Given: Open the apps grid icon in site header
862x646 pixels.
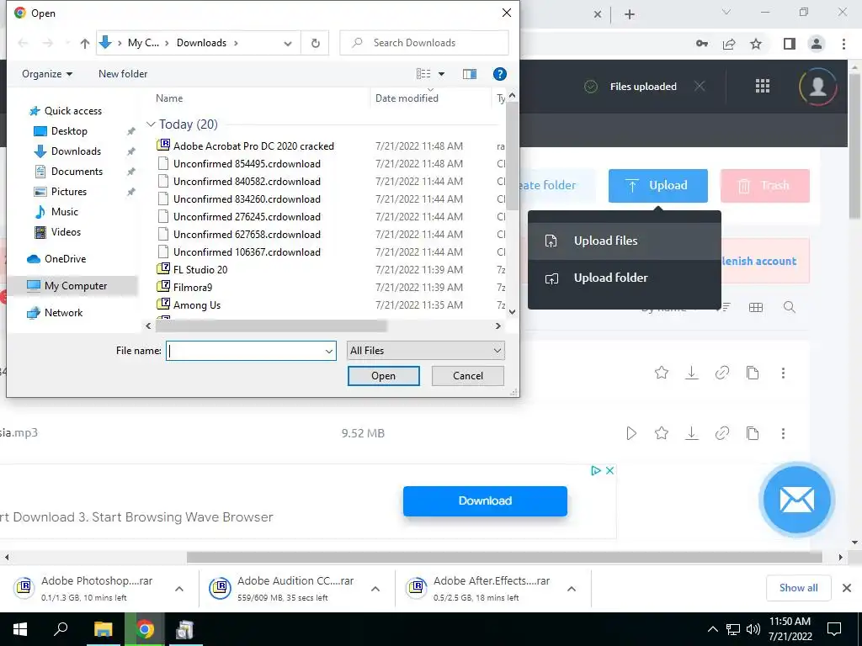Looking at the screenshot, I should pyautogui.click(x=762, y=86).
